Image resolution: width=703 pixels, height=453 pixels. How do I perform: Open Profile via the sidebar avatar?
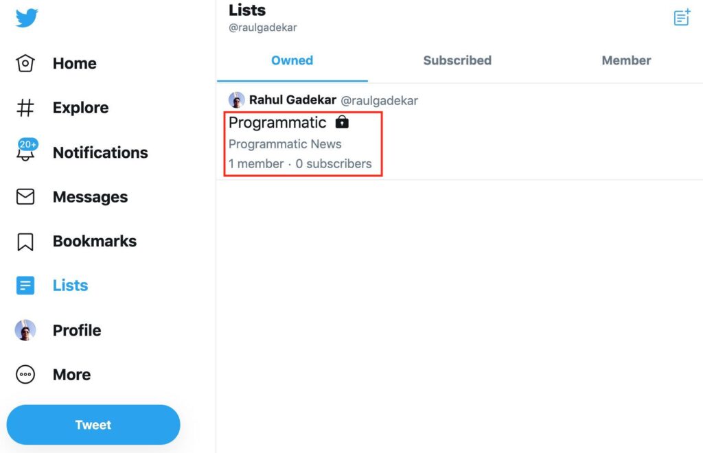(x=25, y=330)
